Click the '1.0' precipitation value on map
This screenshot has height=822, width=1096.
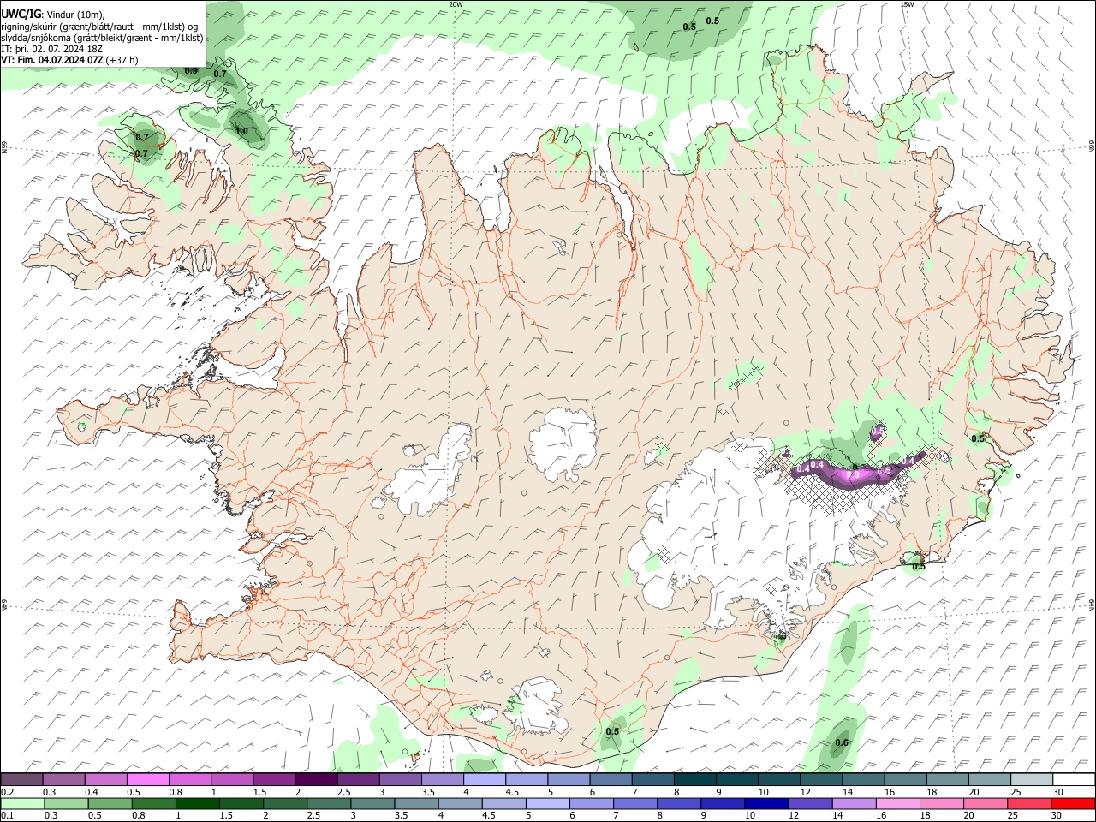[x=241, y=131]
